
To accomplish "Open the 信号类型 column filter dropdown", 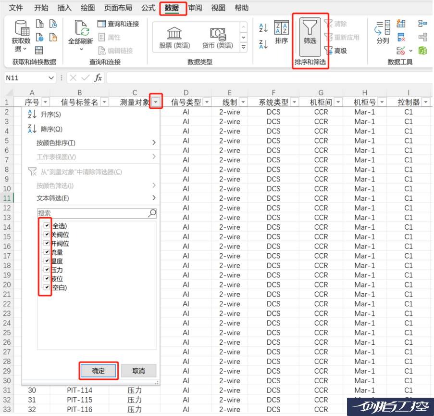I will pos(207,102).
